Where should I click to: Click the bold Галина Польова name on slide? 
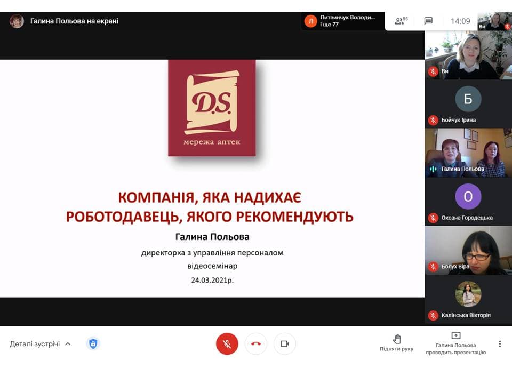tap(212, 237)
